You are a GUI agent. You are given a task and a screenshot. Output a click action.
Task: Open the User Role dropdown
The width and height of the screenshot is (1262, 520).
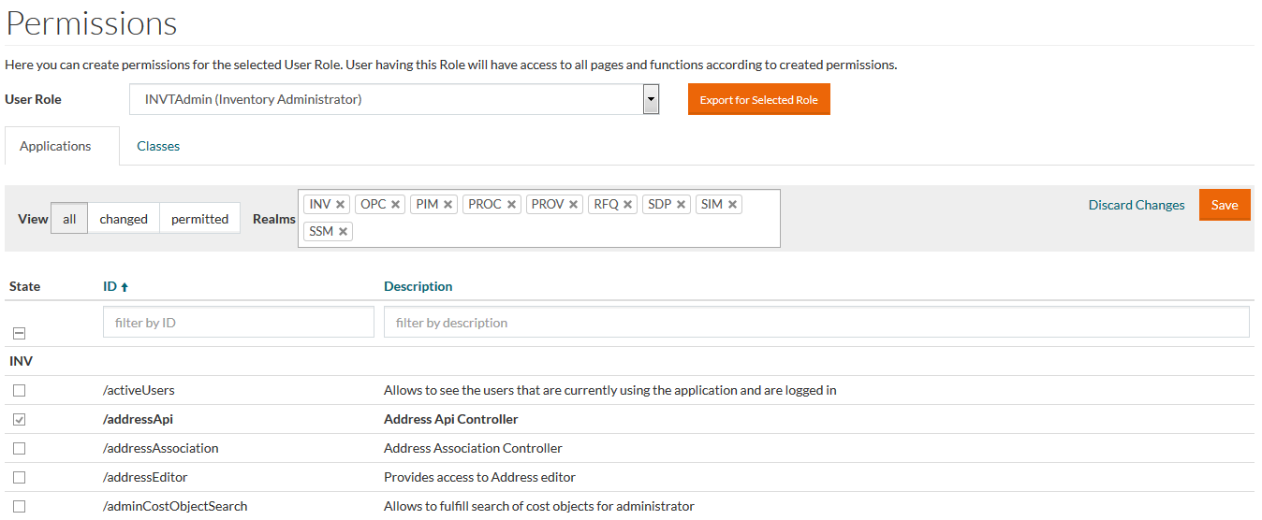pos(651,100)
